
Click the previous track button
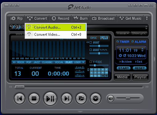click(19, 99)
